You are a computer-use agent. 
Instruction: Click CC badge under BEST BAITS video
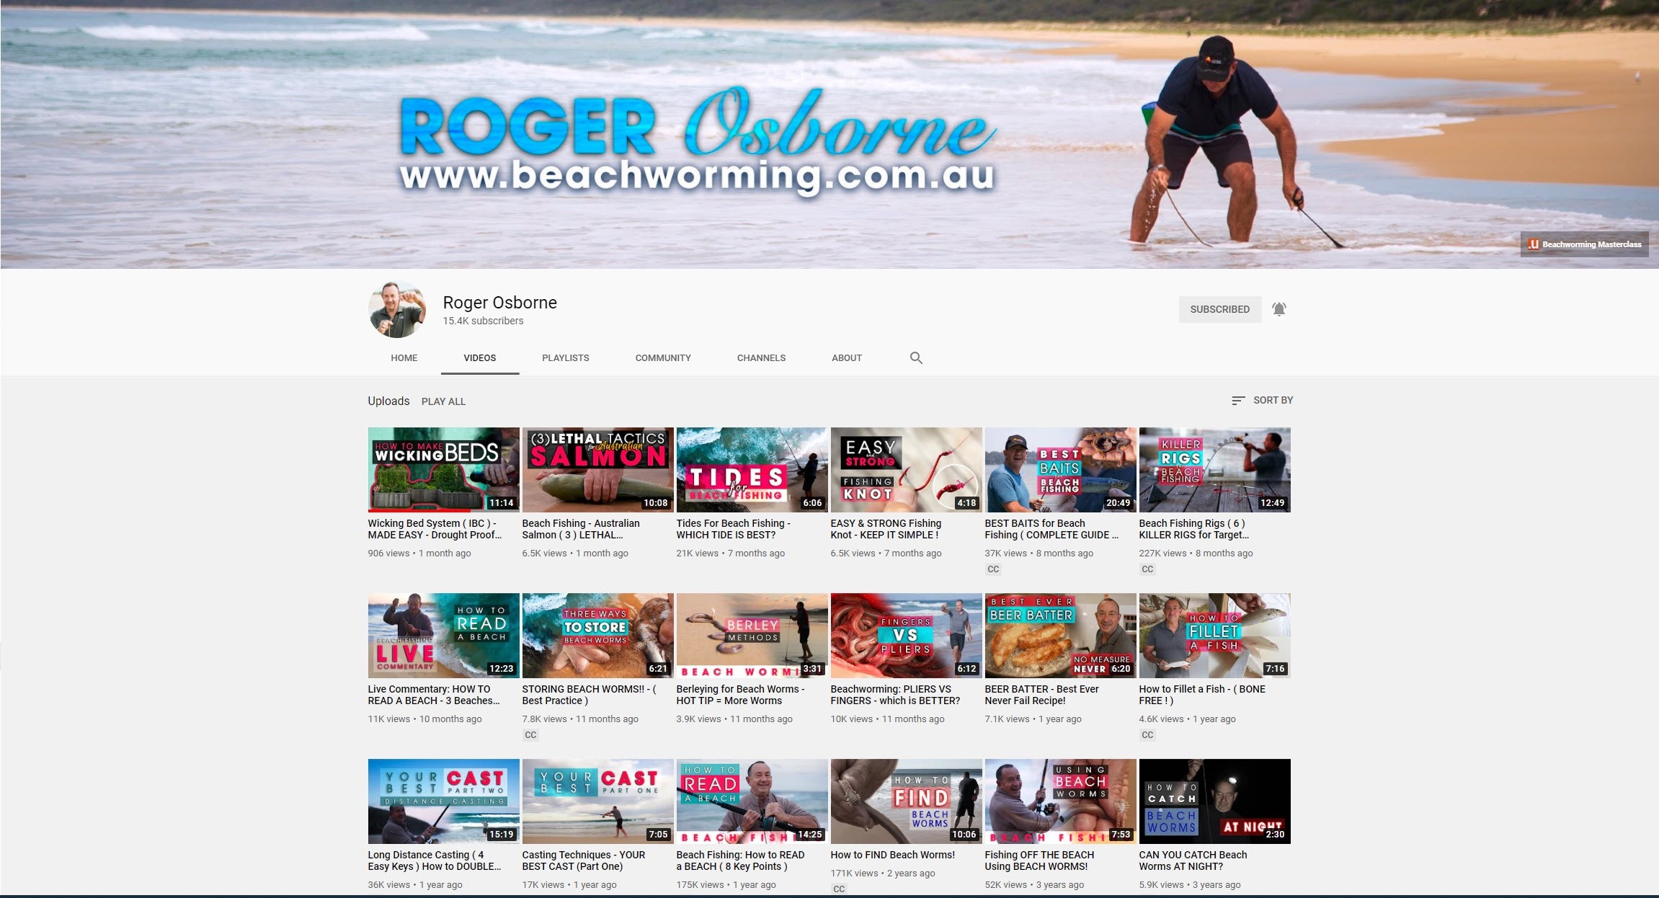[993, 569]
